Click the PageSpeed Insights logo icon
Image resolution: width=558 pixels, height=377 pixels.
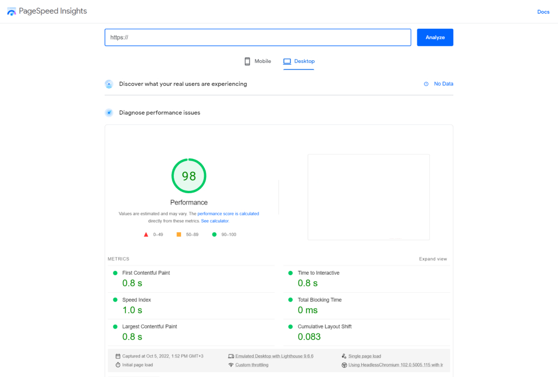pos(11,11)
